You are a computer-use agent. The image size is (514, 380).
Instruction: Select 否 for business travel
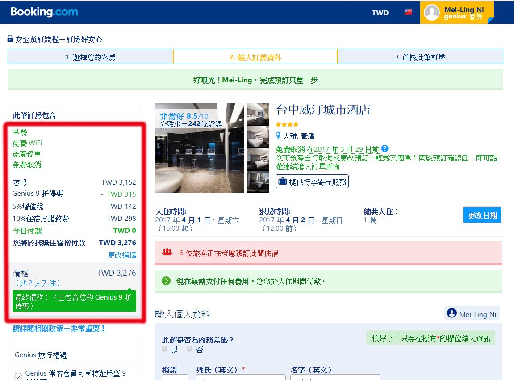point(189,349)
